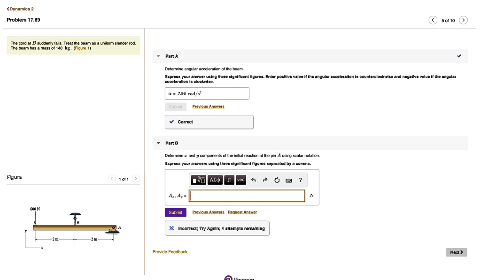This screenshot has width=481, height=280.
Task: Open Part B Previous Answers link
Action: click(x=208, y=212)
